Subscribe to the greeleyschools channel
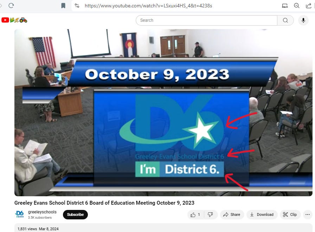 (75, 214)
